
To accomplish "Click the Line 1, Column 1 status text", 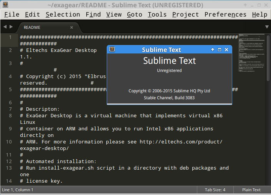I will tap(17, 190).
